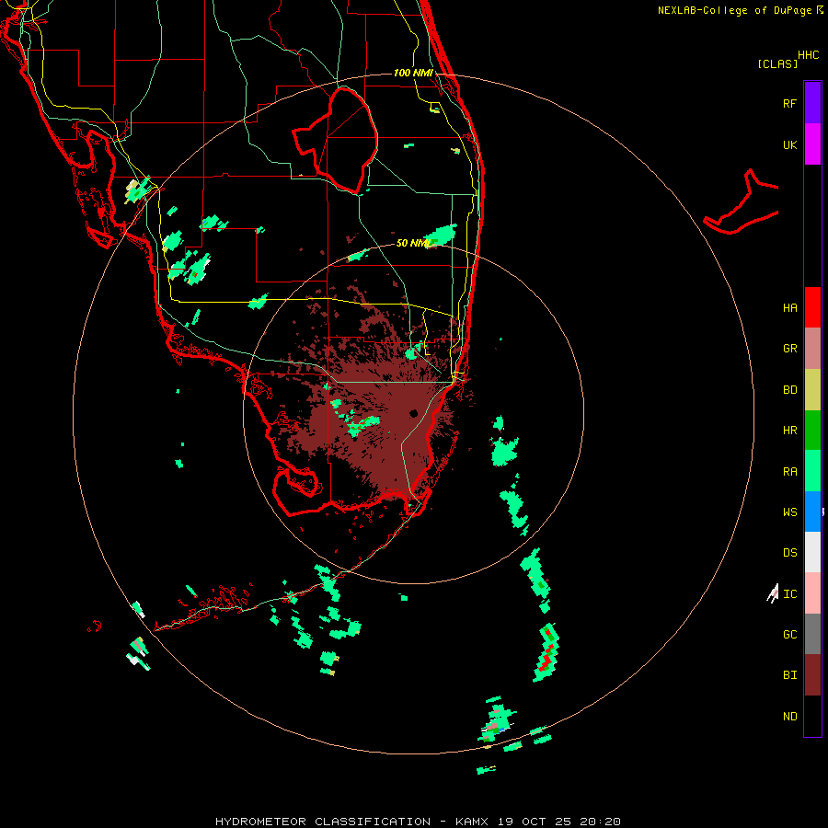
Task: Click the red hail cell southeast of Miami
Action: coord(548,652)
